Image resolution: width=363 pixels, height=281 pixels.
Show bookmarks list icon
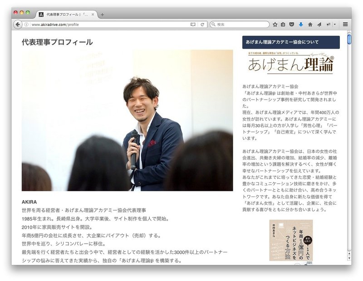pyautogui.click(x=283, y=25)
